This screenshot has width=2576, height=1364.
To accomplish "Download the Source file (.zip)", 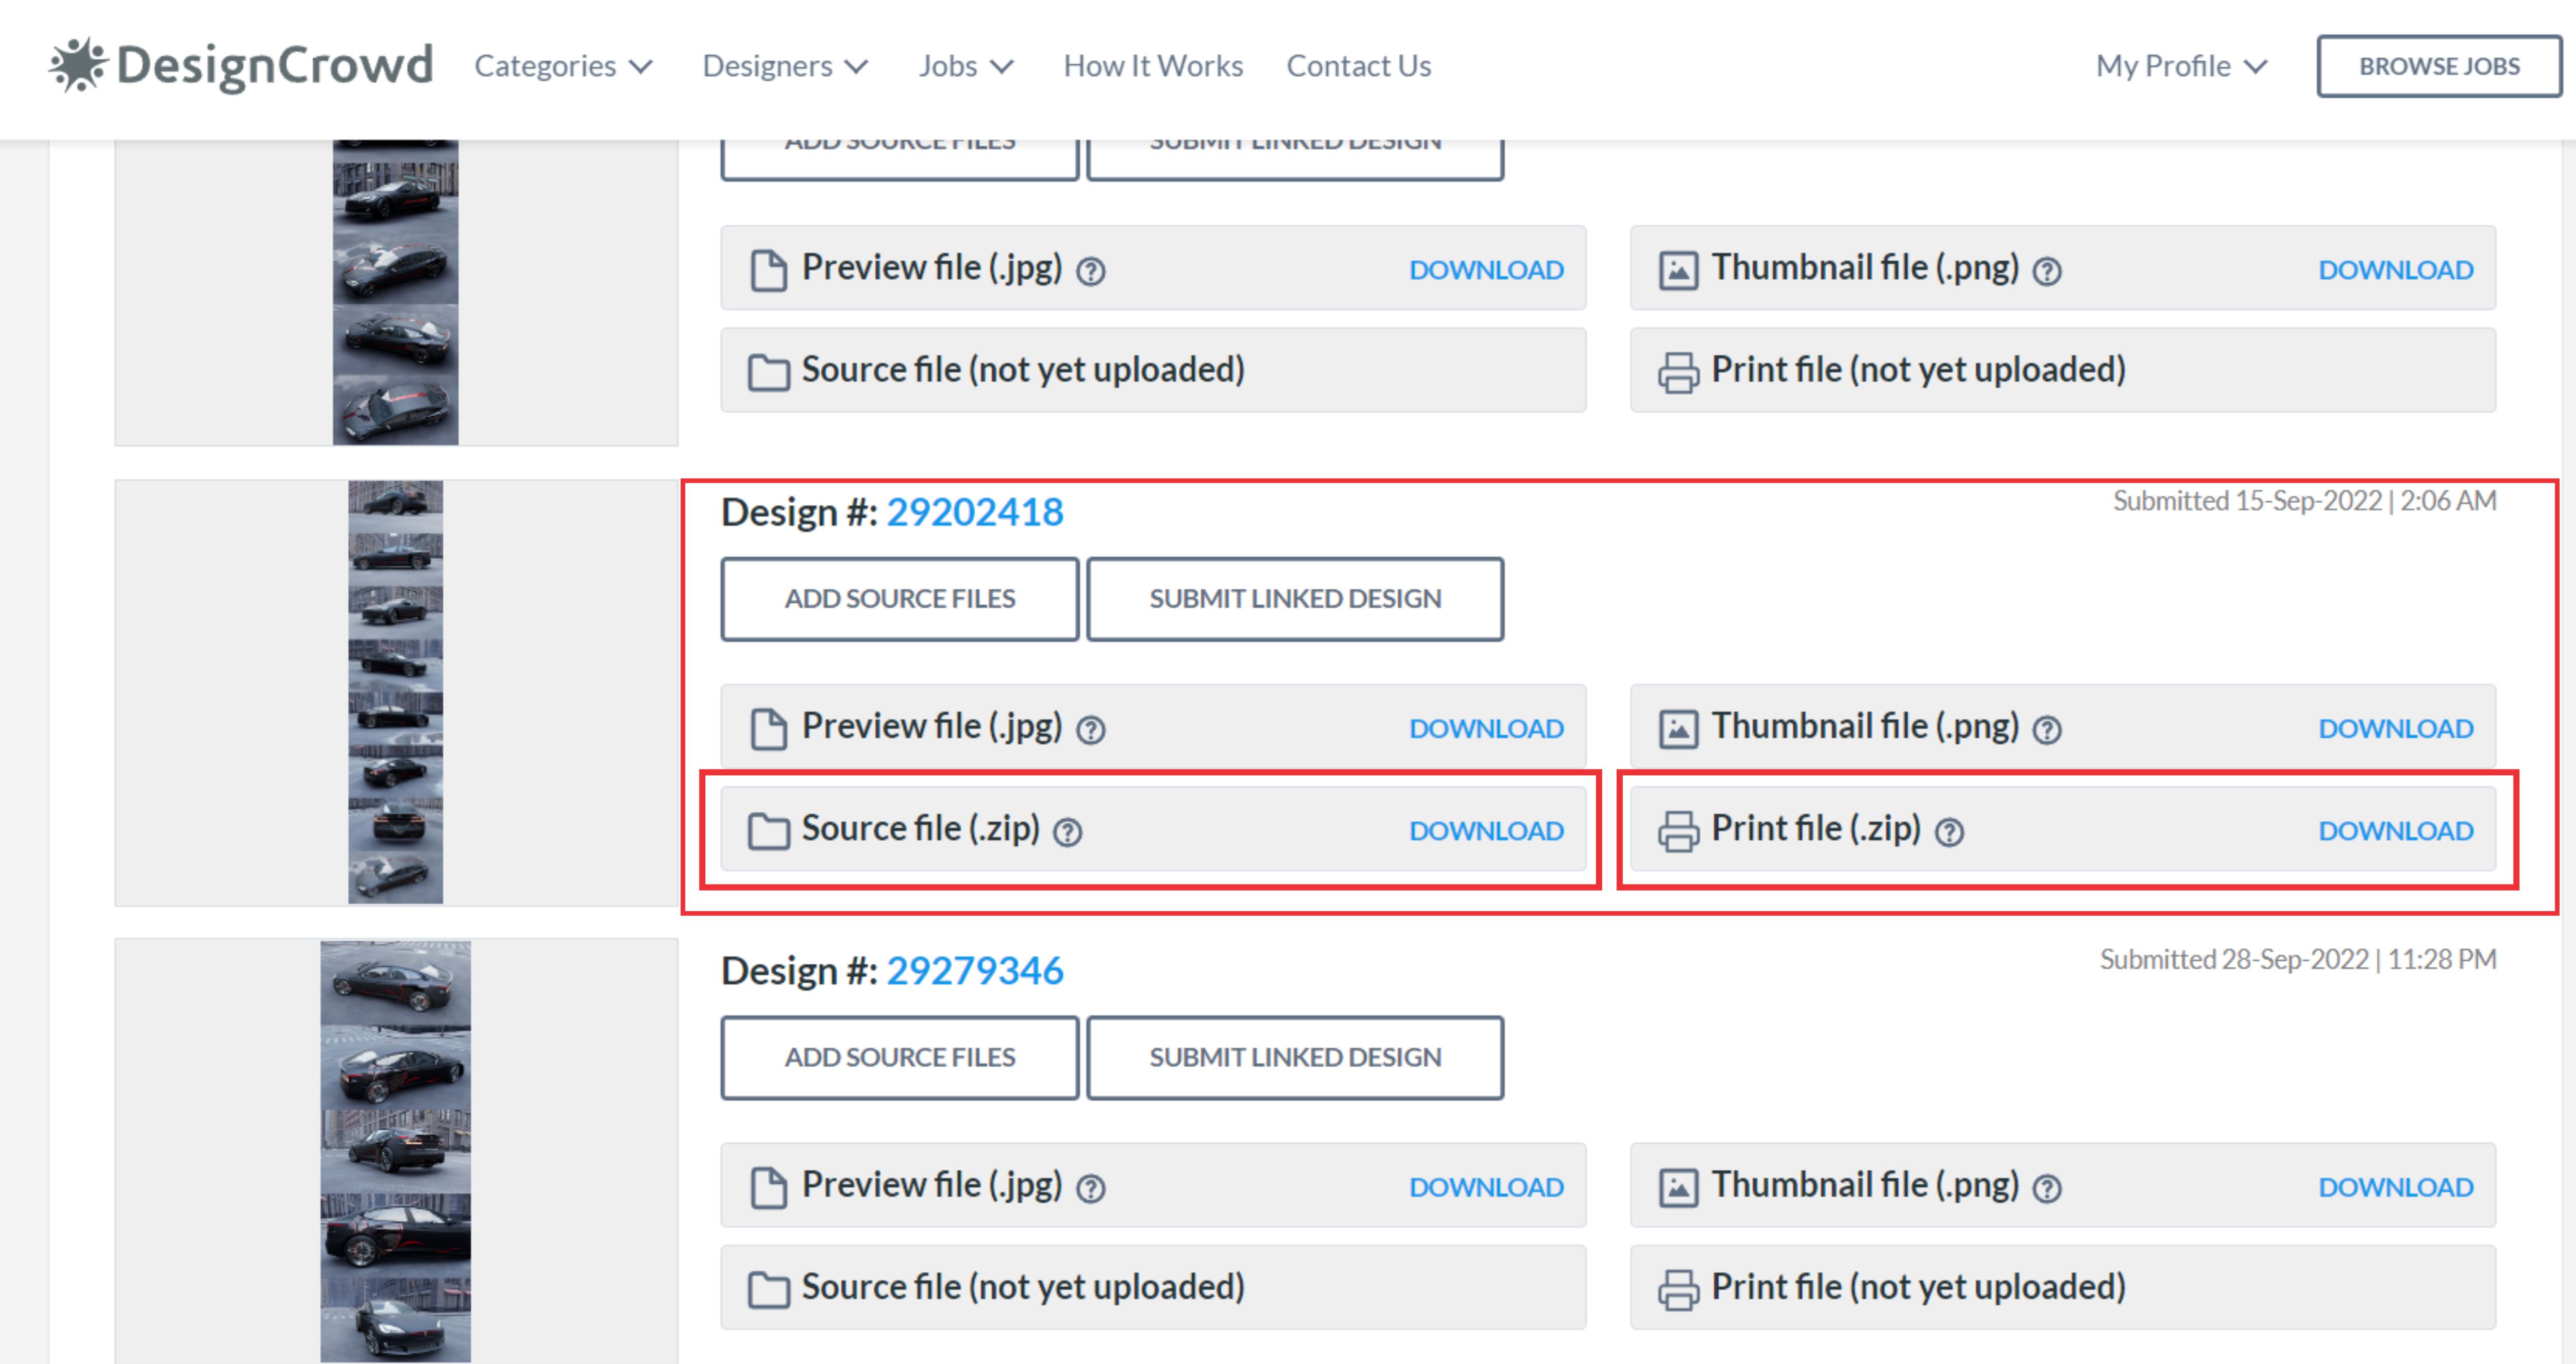I will [1486, 831].
